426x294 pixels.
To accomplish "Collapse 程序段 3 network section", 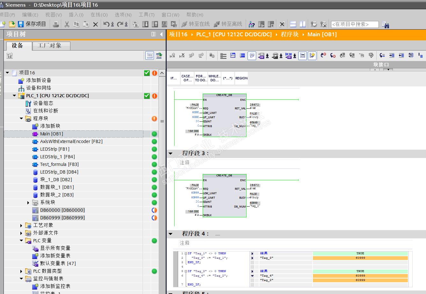I will tap(170, 154).
